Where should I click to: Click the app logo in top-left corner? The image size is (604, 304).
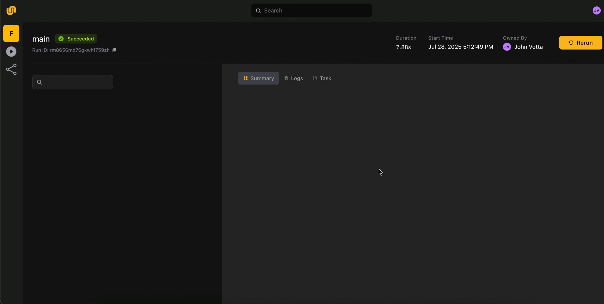click(11, 10)
